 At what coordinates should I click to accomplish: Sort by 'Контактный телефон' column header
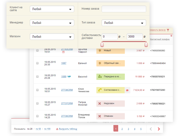click(160, 39)
